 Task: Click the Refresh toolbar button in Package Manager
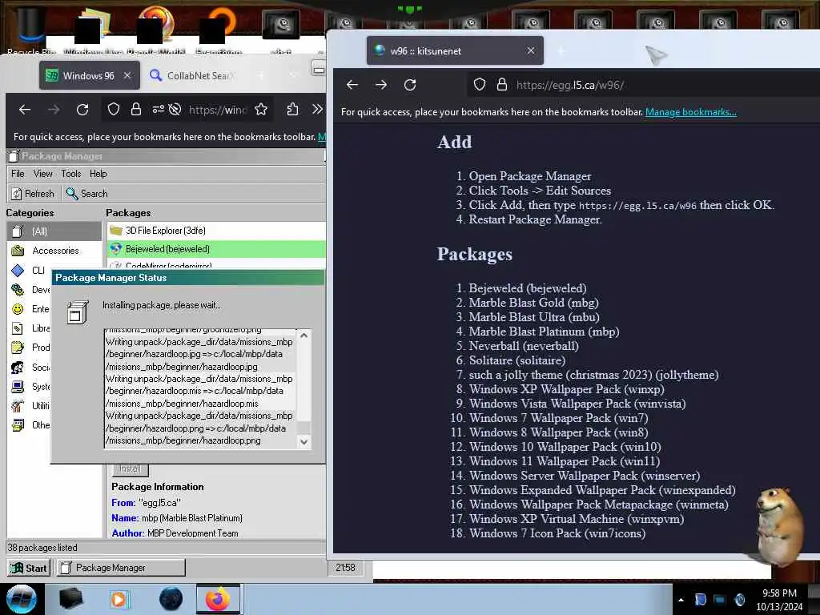32,194
